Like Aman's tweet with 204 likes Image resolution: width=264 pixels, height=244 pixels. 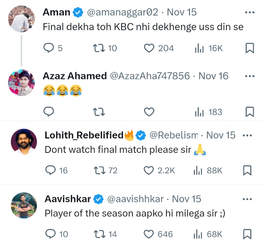[x=150, y=48]
